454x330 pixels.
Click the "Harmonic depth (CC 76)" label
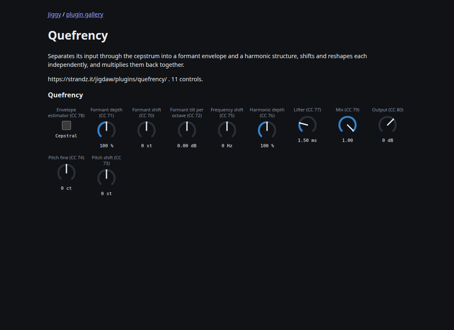point(267,113)
